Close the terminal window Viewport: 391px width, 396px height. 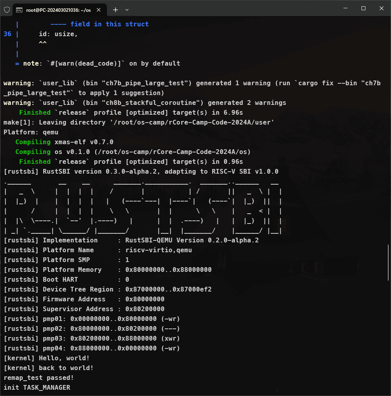(382, 9)
